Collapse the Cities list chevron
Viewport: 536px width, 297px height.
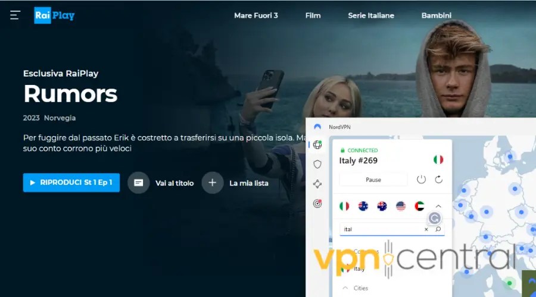pos(345,288)
